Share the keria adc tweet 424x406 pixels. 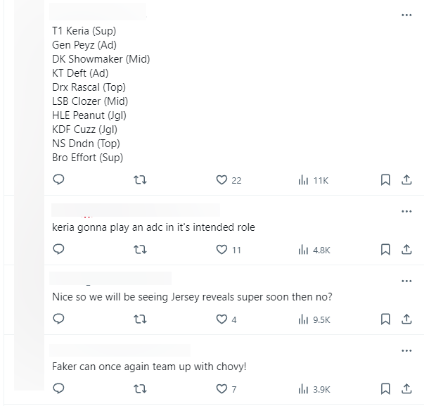[406, 249]
